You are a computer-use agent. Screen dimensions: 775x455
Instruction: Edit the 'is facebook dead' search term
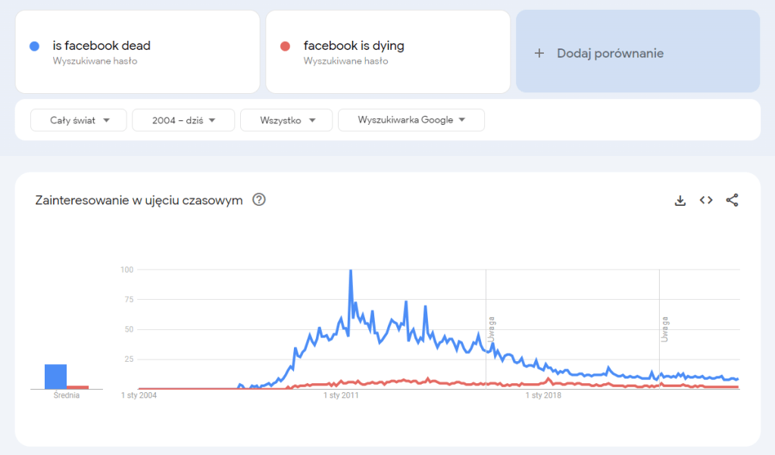102,46
